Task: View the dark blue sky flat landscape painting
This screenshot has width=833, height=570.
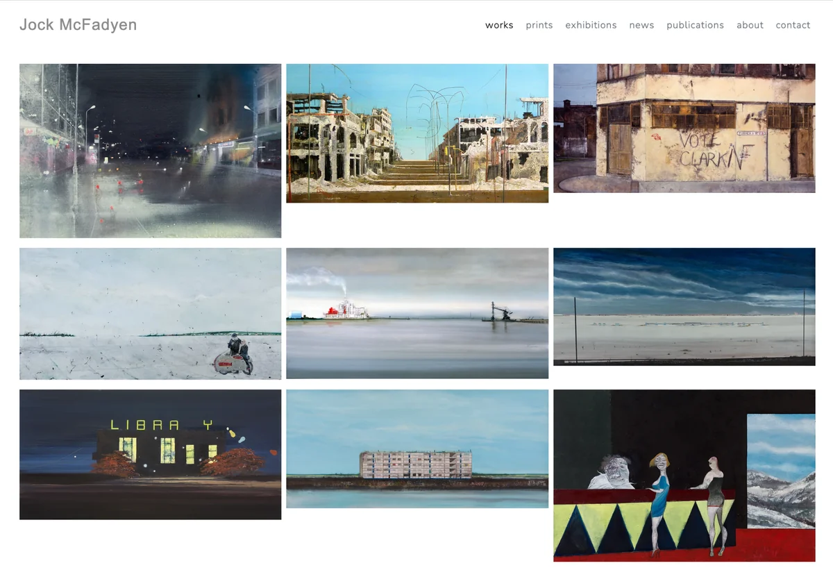Action: click(x=684, y=306)
